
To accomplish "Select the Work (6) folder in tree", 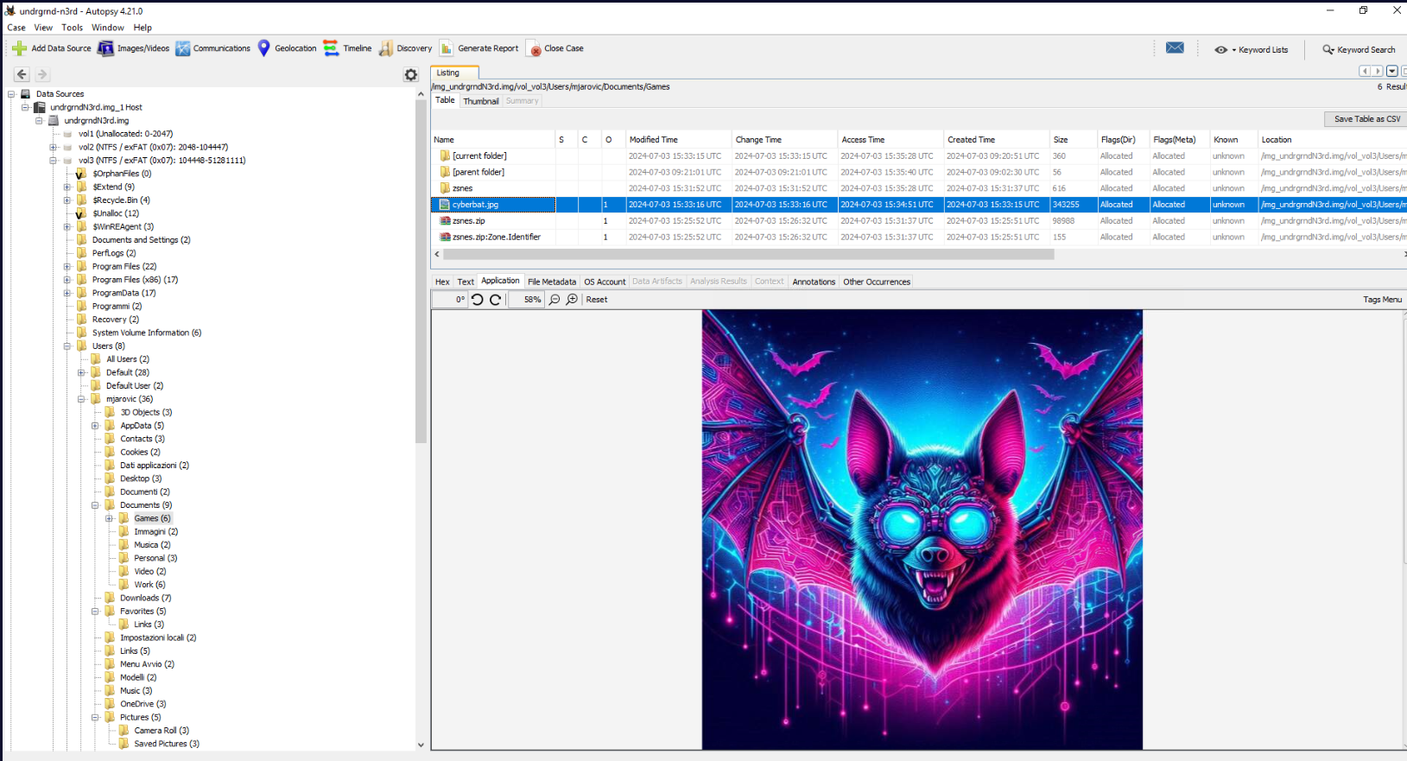I will tap(149, 585).
